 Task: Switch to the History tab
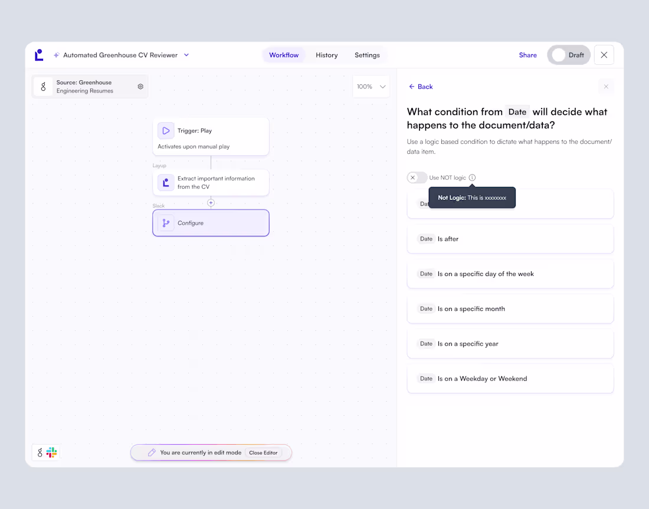[x=326, y=55]
